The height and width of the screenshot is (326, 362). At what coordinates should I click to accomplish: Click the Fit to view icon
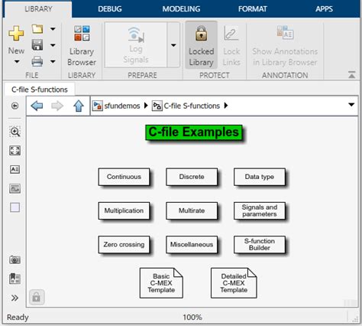click(15, 151)
